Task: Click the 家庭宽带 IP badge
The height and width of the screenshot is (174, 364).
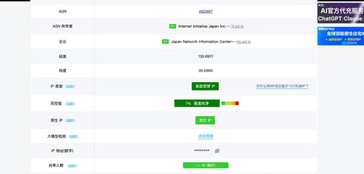Action: 205,86
